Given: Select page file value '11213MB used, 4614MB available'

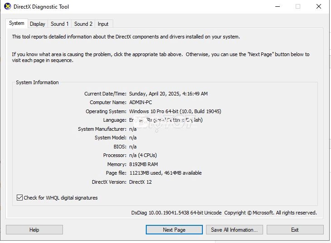Looking at the screenshot, I should (x=165, y=173).
